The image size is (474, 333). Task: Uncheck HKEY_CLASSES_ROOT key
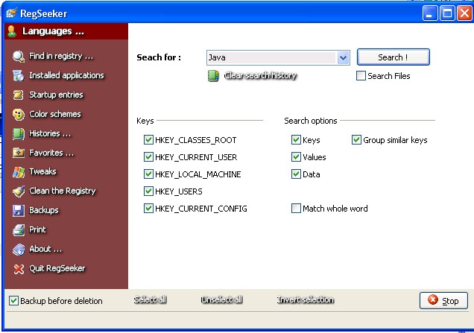[148, 140]
